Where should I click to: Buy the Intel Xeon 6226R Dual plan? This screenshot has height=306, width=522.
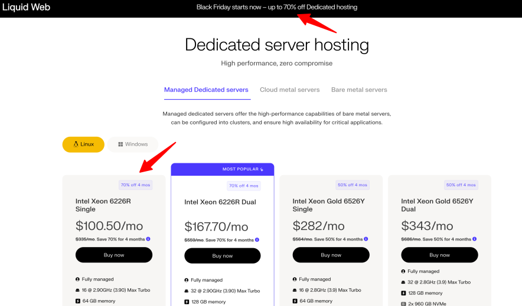[223, 256]
